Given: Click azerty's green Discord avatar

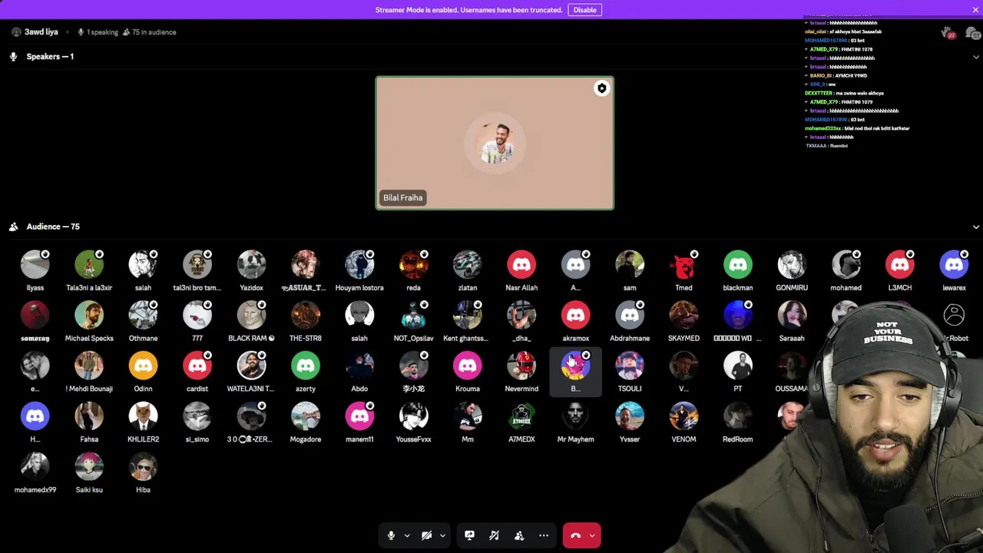Looking at the screenshot, I should click(306, 366).
